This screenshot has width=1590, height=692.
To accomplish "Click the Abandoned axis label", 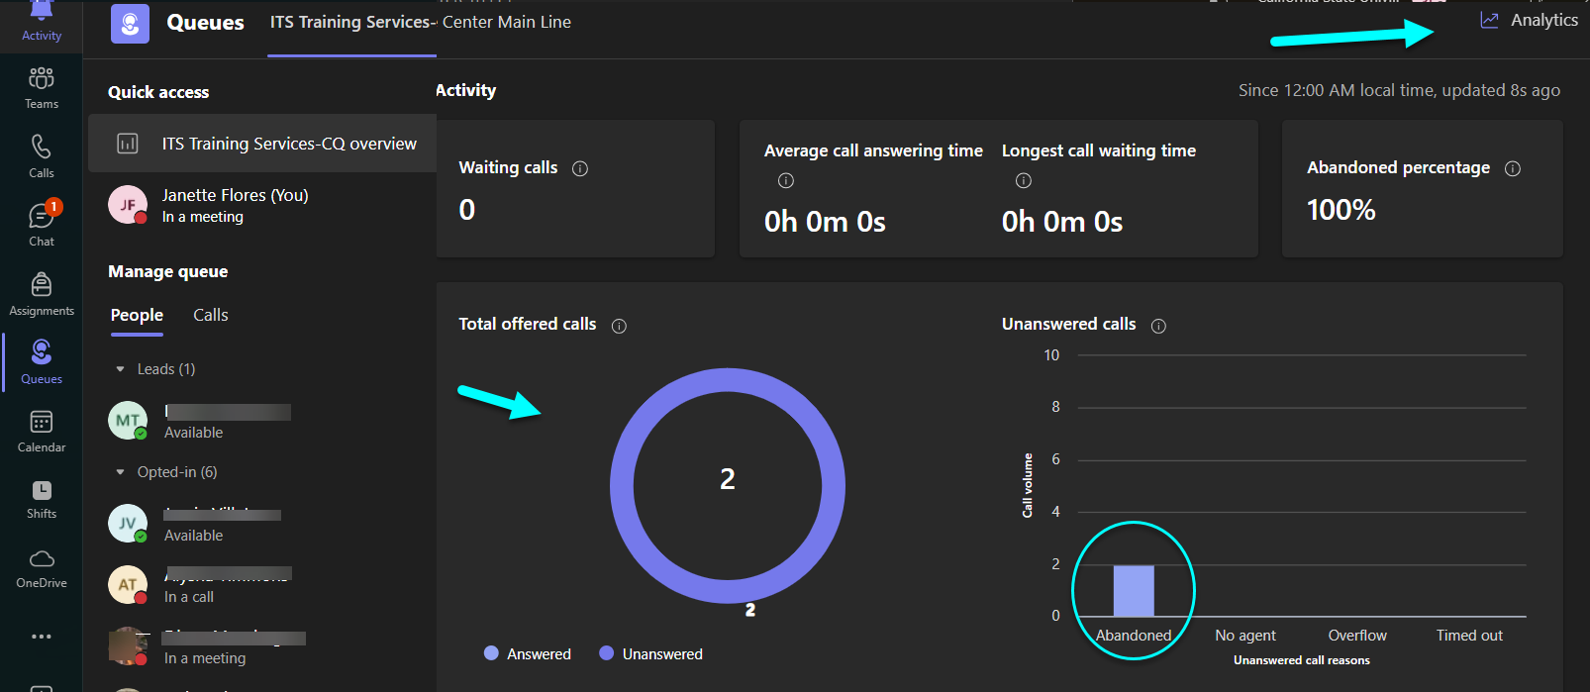I will point(1134,636).
